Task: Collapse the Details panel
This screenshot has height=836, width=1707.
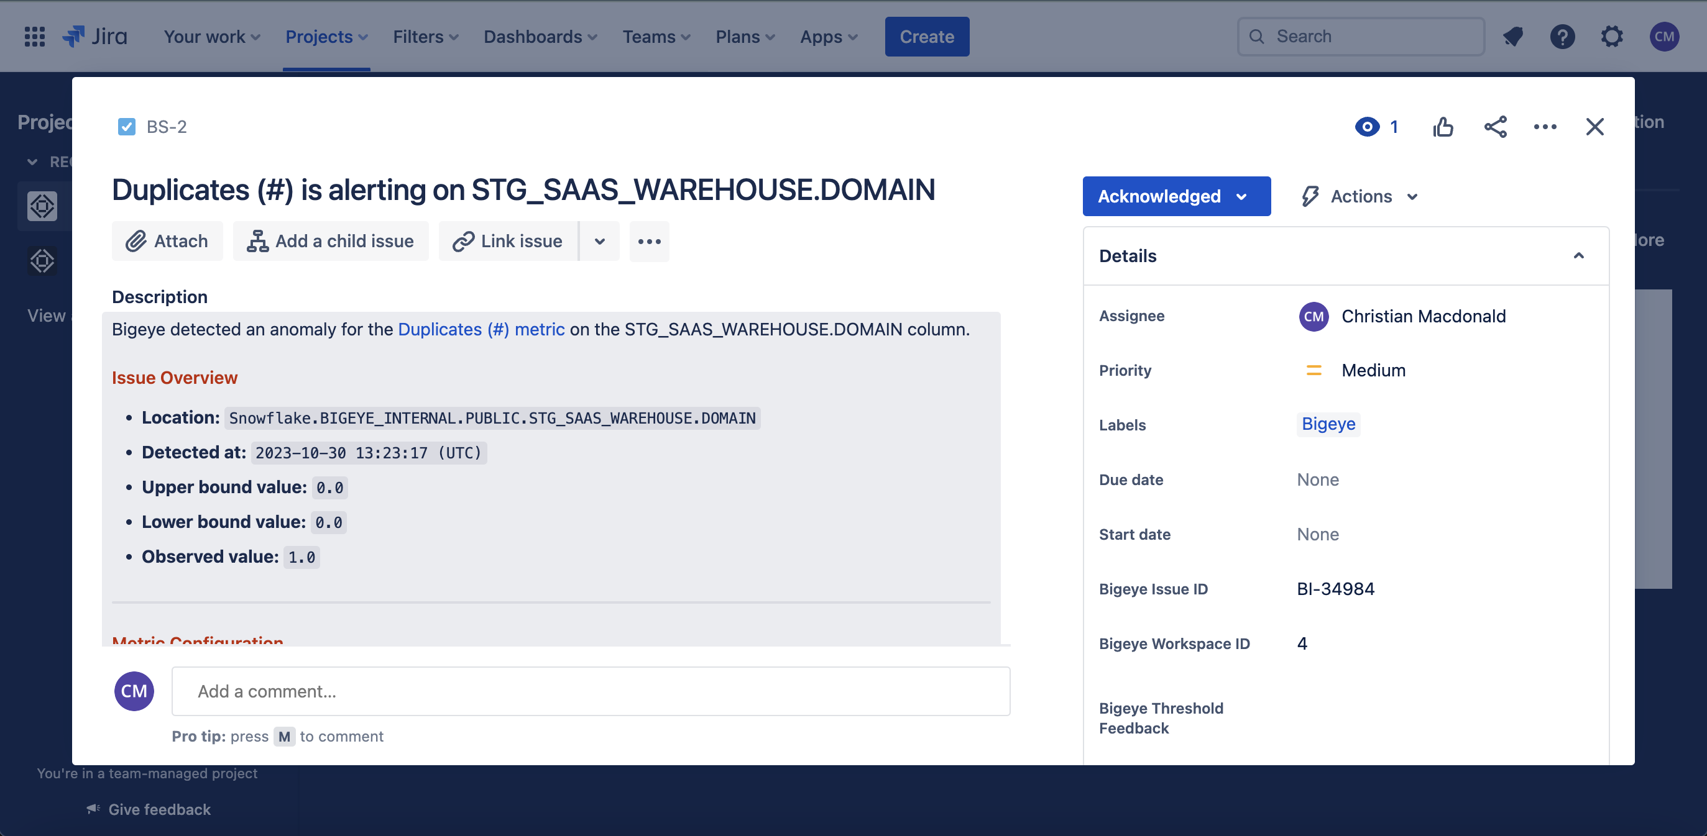Action: pyautogui.click(x=1579, y=255)
